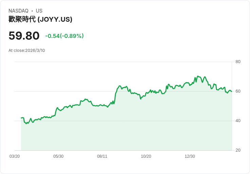Click the 20 y-axis price label
Image resolution: width=250 pixels, height=174 pixels.
coord(238,150)
